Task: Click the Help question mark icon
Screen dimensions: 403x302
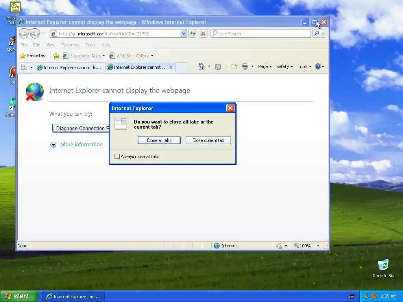Action: (x=318, y=66)
